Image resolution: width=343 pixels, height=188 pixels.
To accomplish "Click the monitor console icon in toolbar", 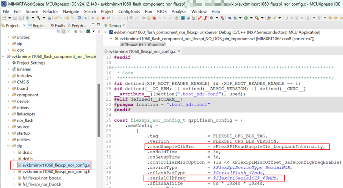I will point(79,18).
